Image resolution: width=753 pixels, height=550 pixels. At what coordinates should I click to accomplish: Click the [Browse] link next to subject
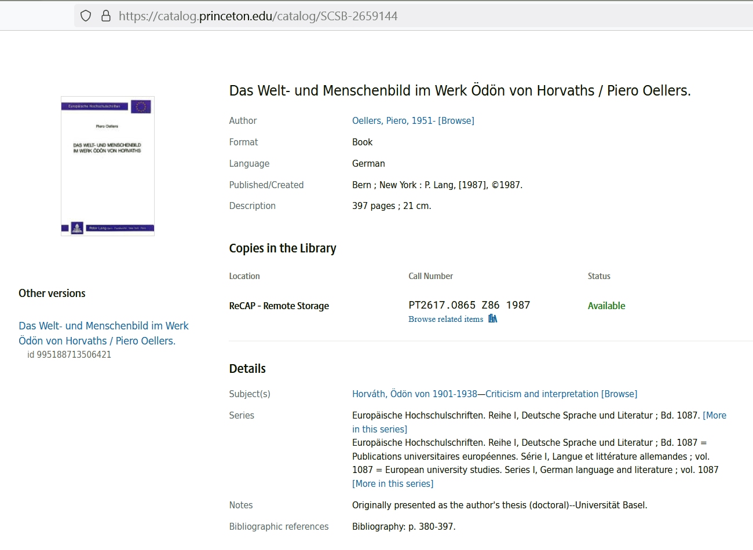click(x=619, y=394)
